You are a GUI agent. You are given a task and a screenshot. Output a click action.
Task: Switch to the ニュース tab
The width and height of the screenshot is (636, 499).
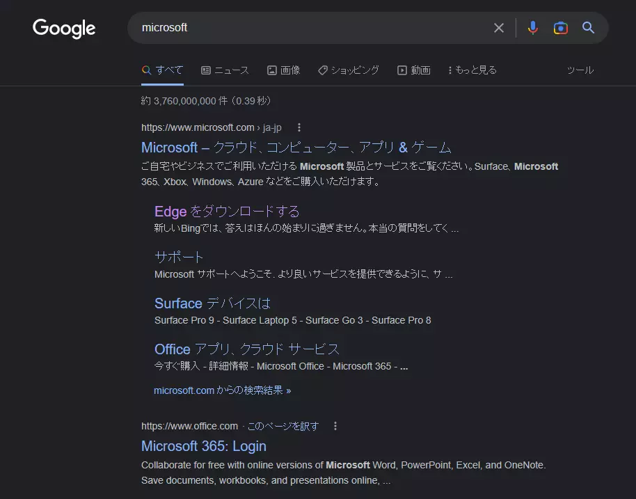pos(225,70)
